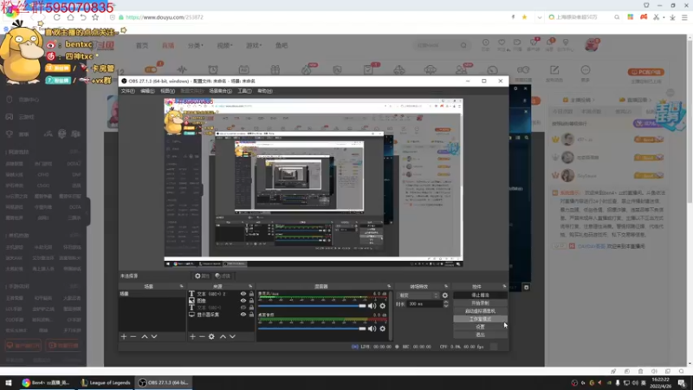
Task: Open transition properties gear icon
Action: [445, 296]
